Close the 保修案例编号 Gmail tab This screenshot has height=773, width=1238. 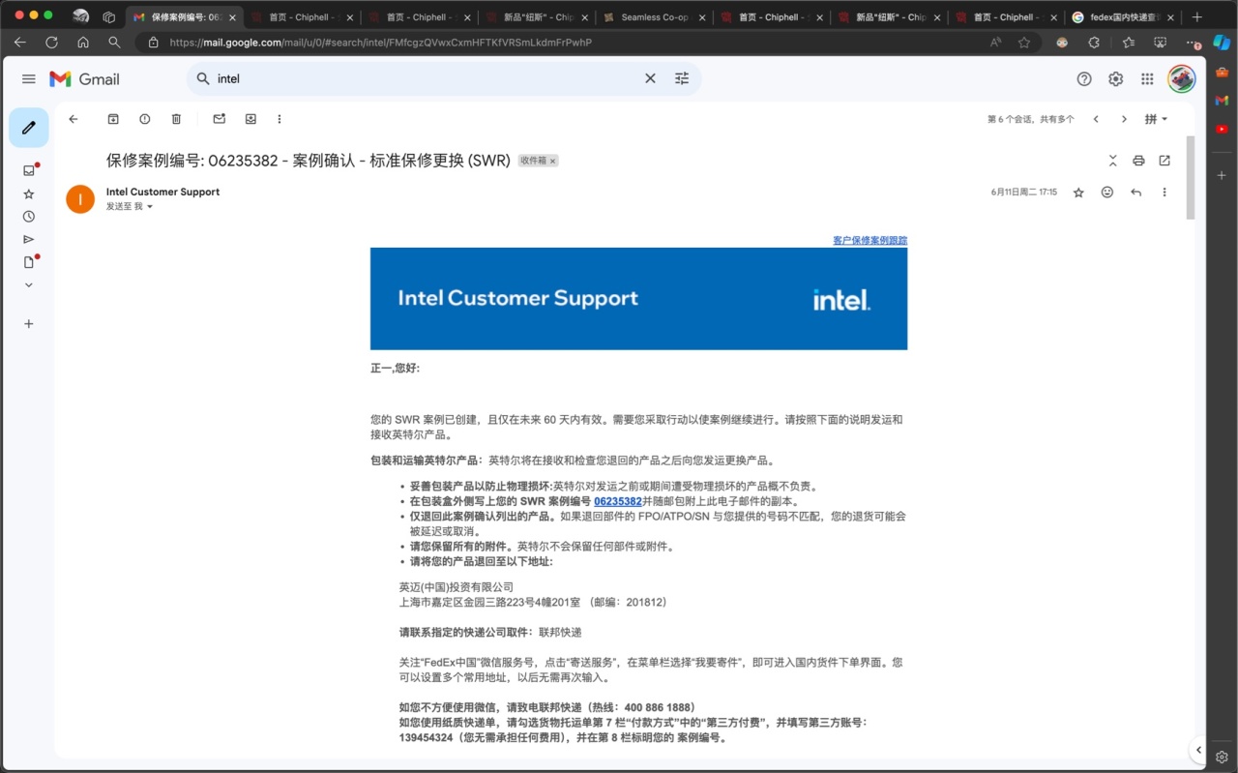pos(232,17)
